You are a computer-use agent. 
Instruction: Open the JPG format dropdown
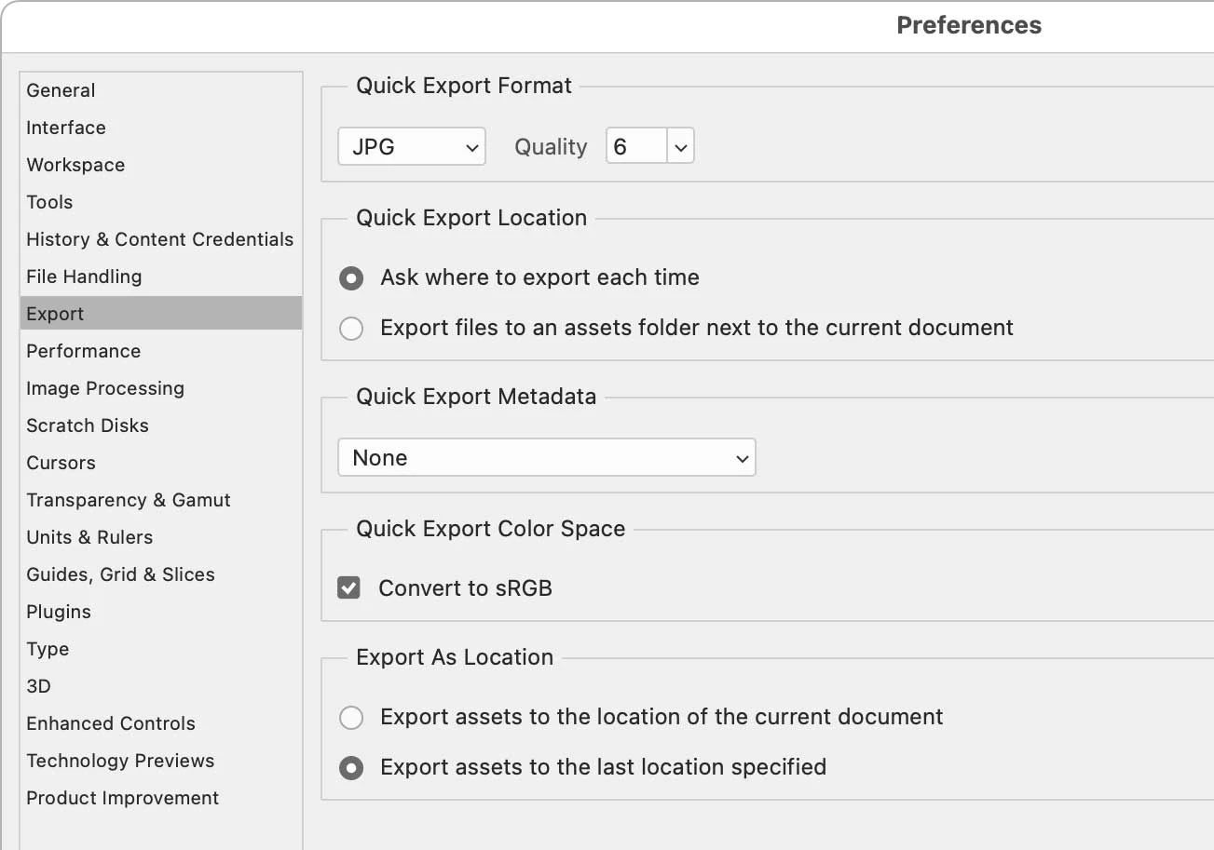(411, 147)
